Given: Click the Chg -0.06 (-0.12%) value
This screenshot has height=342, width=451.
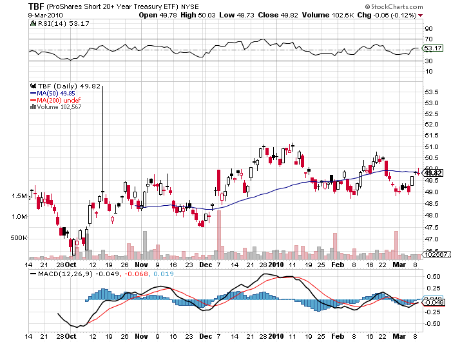Looking at the screenshot, I should (x=387, y=15).
